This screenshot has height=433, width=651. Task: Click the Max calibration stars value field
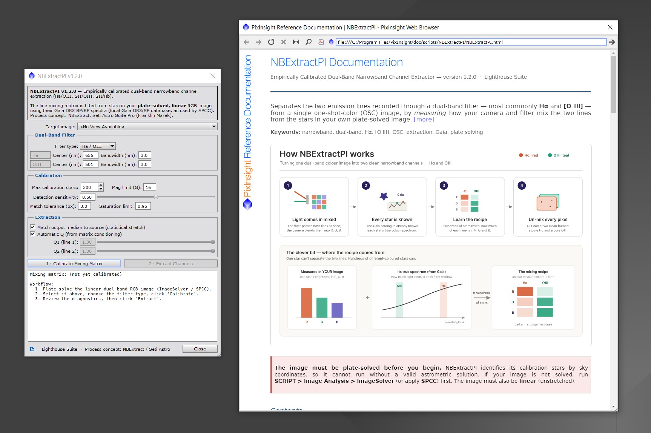coord(89,187)
